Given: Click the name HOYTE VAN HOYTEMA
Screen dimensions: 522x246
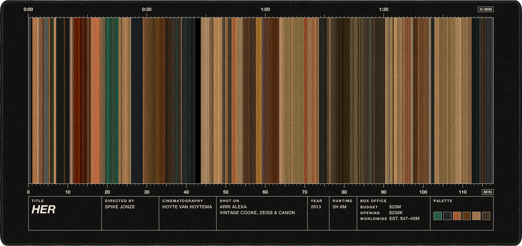Looking at the screenshot, I should [187, 207].
